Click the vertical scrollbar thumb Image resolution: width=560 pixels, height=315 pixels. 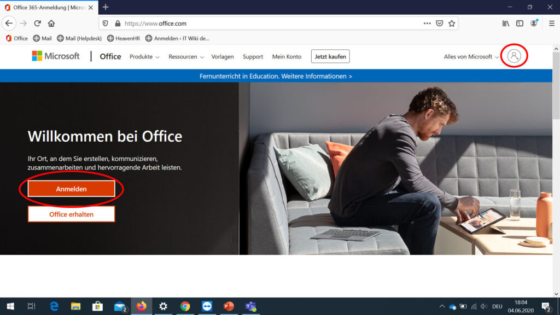pos(556,86)
